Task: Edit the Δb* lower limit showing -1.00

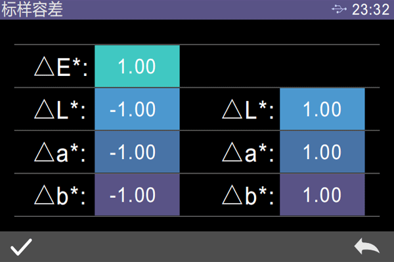Action: (x=137, y=195)
